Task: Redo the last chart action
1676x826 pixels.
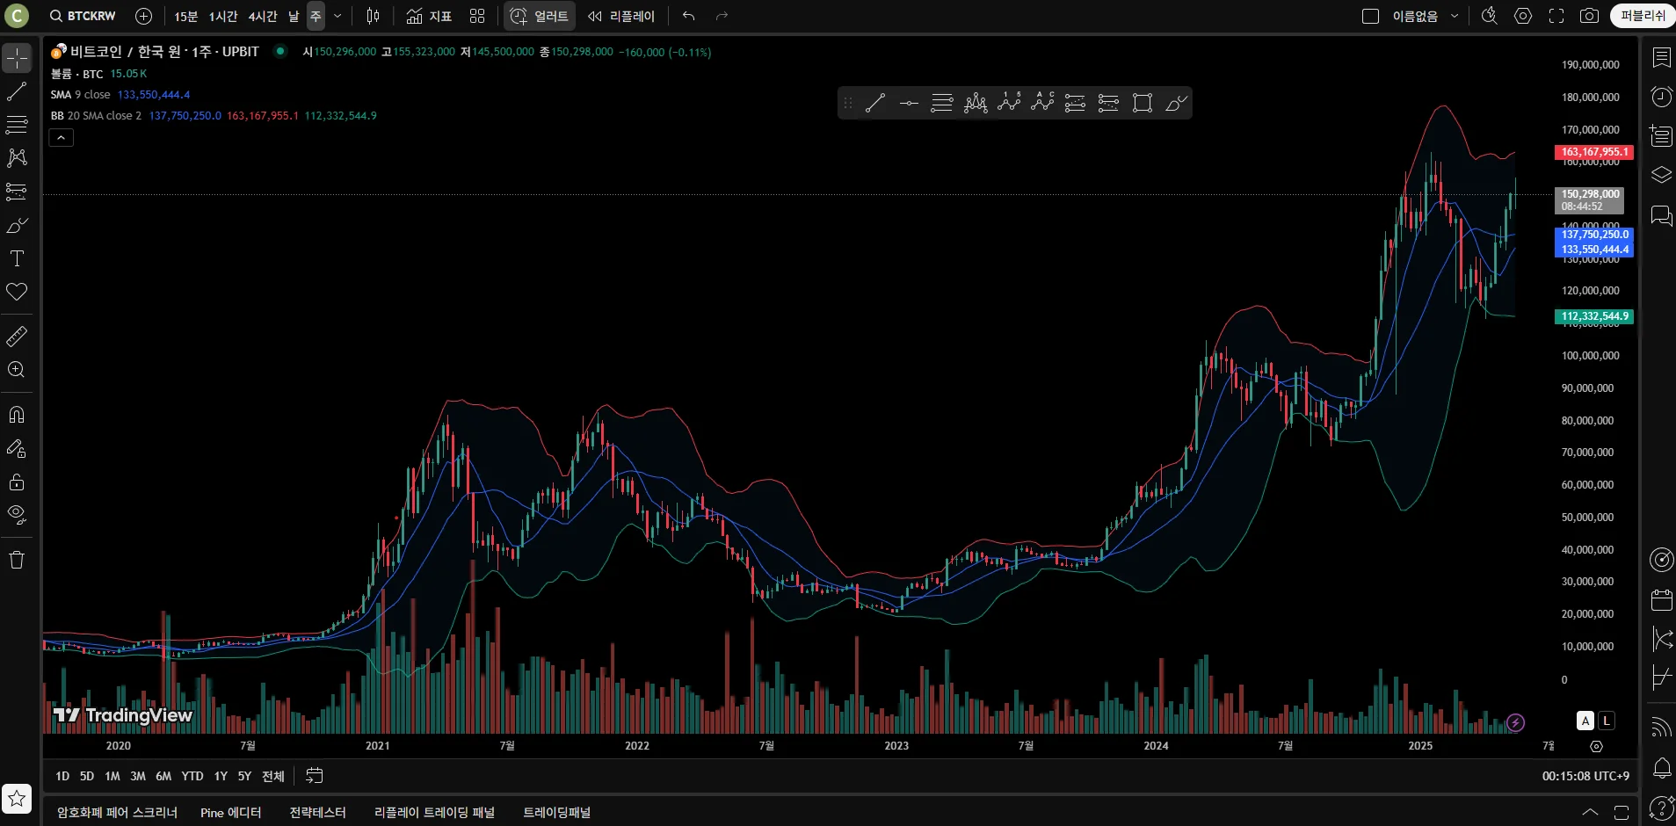Action: (x=722, y=16)
